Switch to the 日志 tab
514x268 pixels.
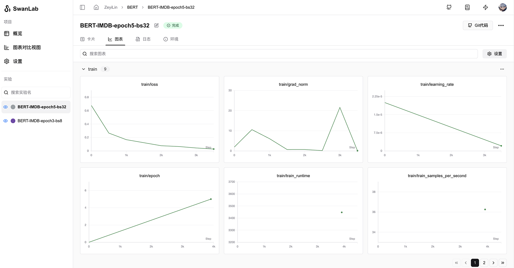click(143, 39)
